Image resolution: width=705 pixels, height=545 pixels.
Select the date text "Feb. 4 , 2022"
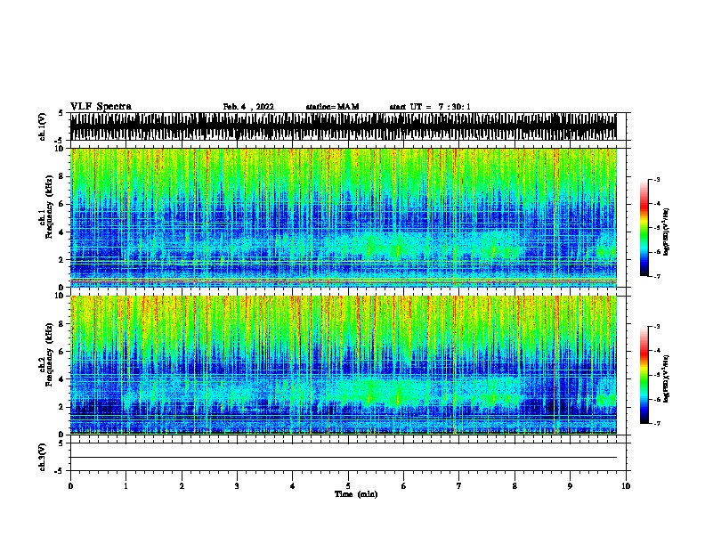(248, 107)
